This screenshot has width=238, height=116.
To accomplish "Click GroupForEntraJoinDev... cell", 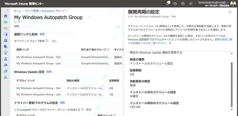I will coord(96,57).
